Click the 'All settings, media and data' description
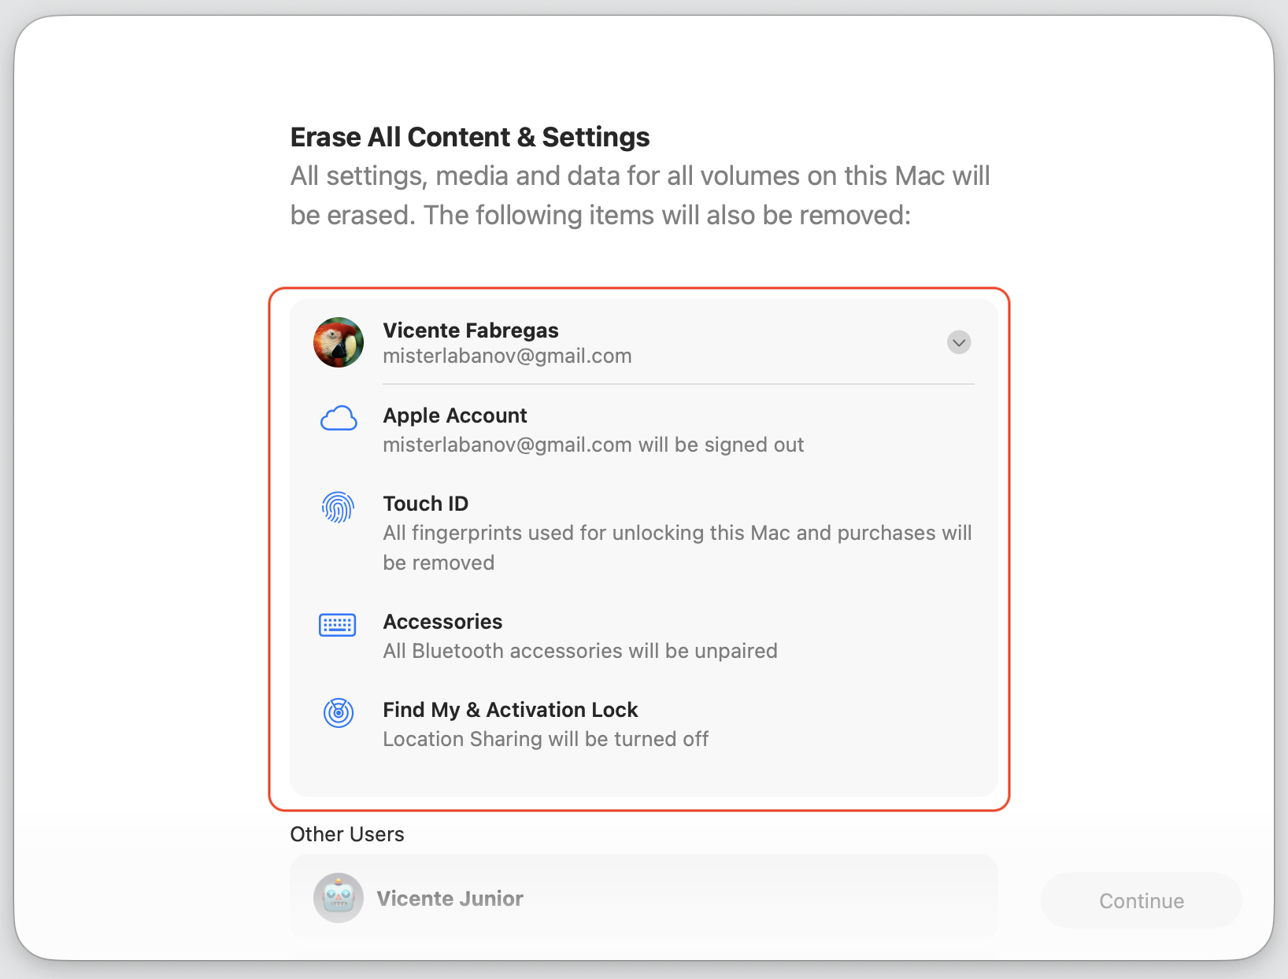Viewport: 1288px width, 979px height. (x=640, y=195)
